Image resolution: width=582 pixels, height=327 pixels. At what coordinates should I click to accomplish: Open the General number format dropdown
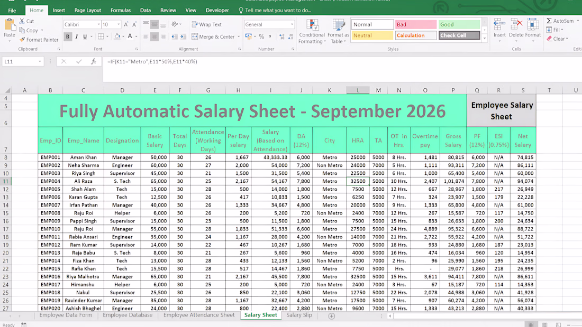coord(292,24)
